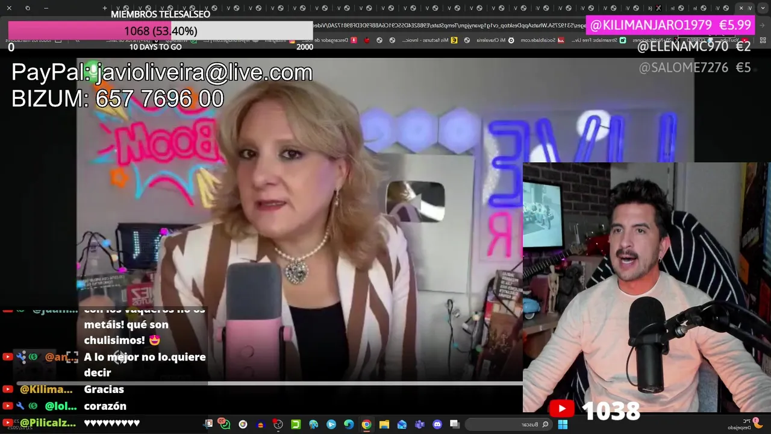Click the 'corazón' chat message

pyautogui.click(x=105, y=406)
